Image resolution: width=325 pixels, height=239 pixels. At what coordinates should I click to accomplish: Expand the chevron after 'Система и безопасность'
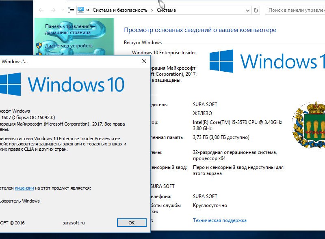click(152, 10)
